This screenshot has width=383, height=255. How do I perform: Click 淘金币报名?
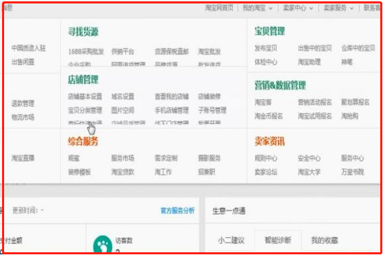[x=269, y=116]
